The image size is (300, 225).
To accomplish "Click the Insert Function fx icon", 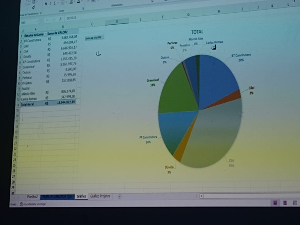I will [x=60, y=19].
